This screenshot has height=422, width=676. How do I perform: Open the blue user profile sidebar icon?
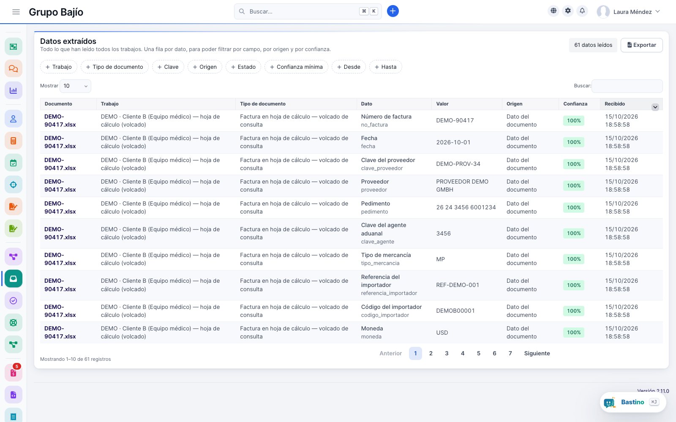[14, 119]
